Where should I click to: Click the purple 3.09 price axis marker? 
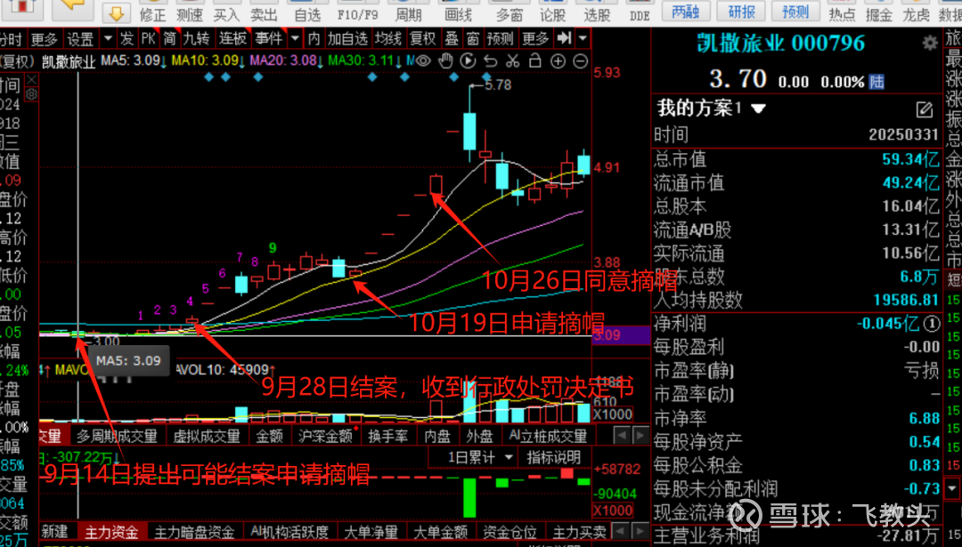pyautogui.click(x=621, y=335)
